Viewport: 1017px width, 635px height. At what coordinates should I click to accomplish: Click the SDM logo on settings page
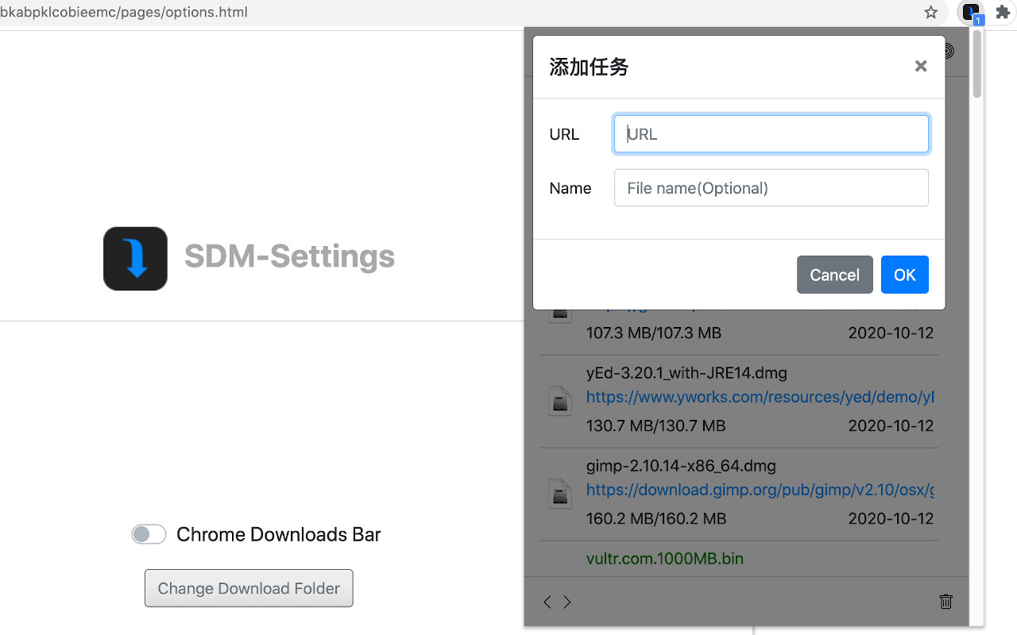135,259
